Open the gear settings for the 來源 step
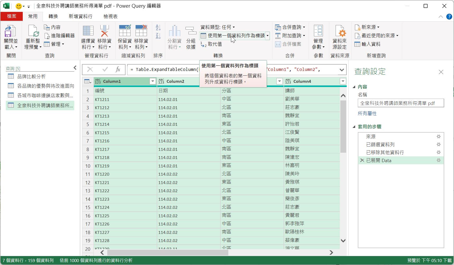 point(438,137)
